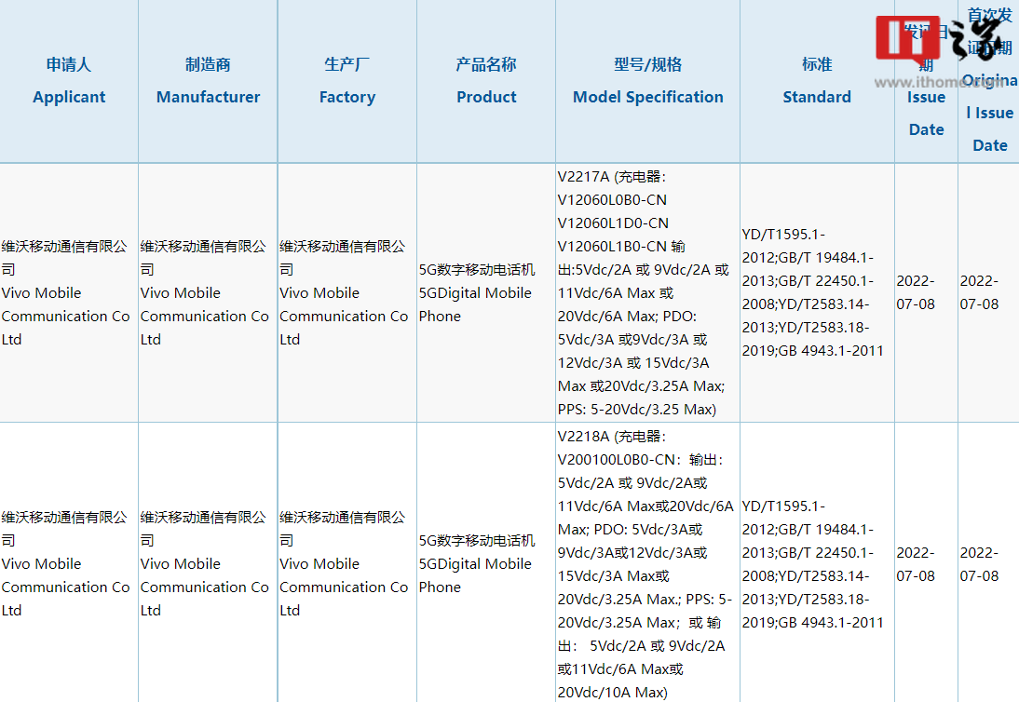The width and height of the screenshot is (1019, 702).
Task: Select the factory cell in the V2217A row
Action: click(x=347, y=293)
